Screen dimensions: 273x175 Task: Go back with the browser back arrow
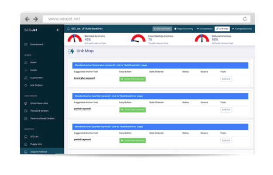pos(27,19)
